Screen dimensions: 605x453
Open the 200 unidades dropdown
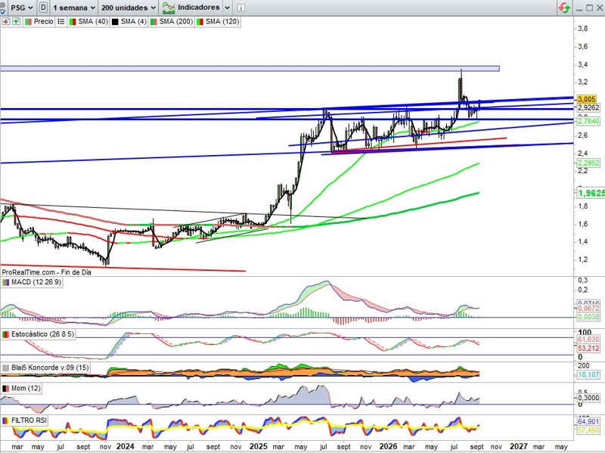(x=129, y=8)
